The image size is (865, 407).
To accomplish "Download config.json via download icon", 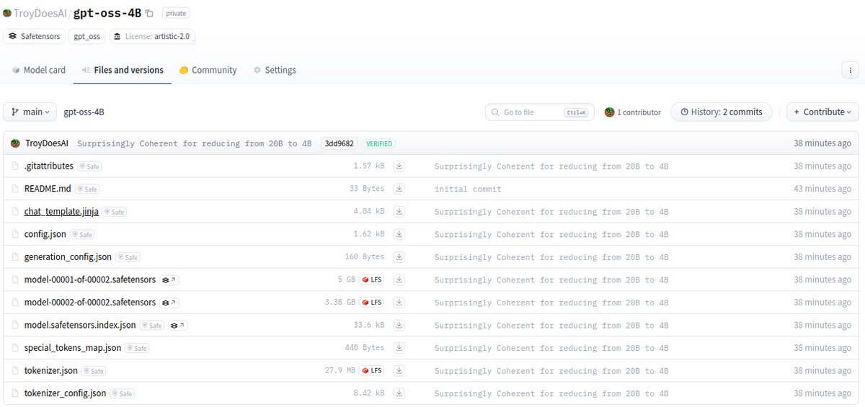I will (x=399, y=234).
